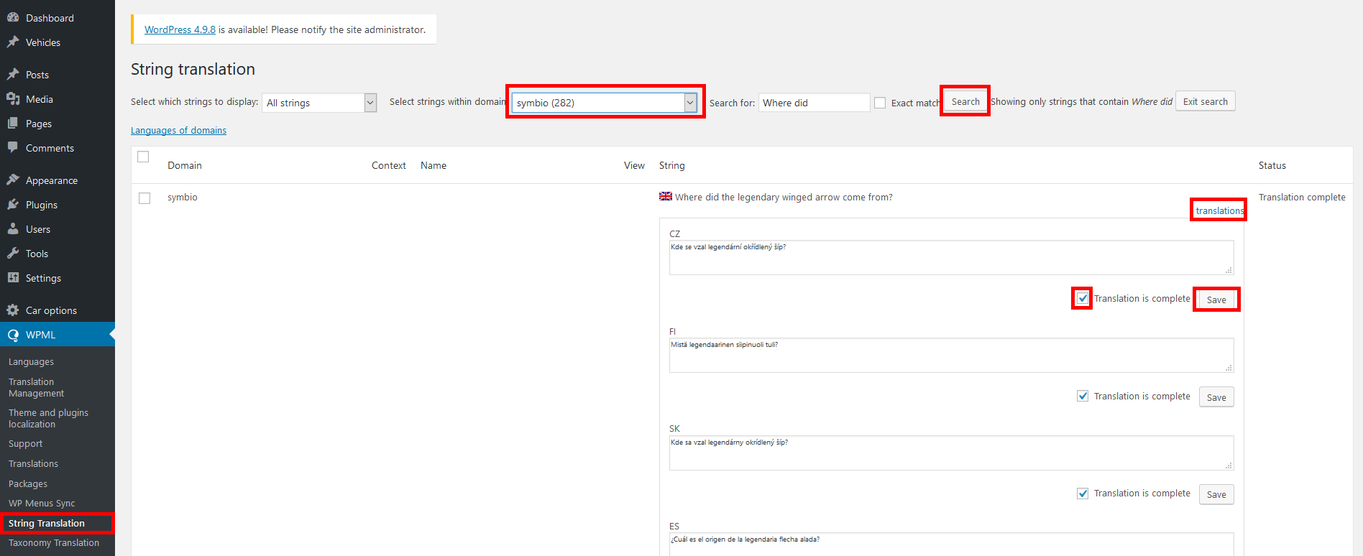This screenshot has width=1363, height=556.
Task: Open the WPML Support submenu item
Action: point(25,443)
